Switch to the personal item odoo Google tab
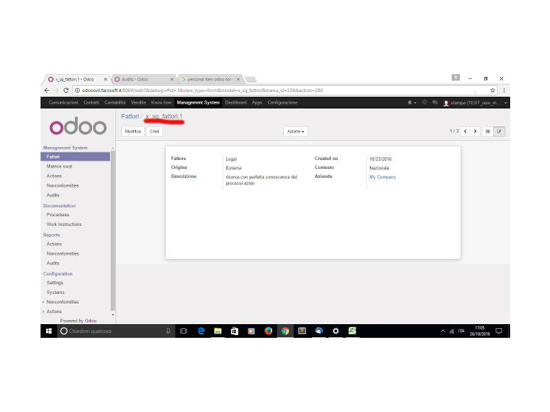Viewport: 550px width, 412px height. tap(210, 80)
